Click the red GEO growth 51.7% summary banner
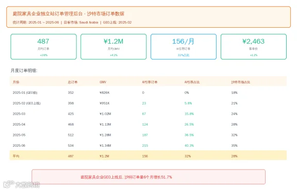Image resolution: width=297 pixels, height=191 pixels. (x=148, y=177)
